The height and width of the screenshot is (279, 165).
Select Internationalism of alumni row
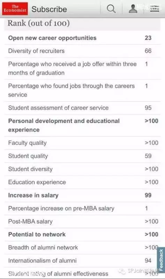pyautogui.click(x=82, y=261)
